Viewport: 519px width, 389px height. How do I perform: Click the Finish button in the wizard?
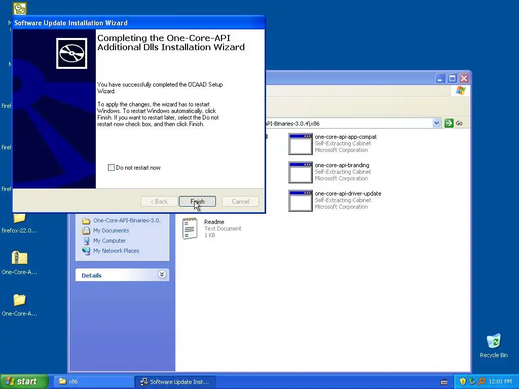pos(197,202)
